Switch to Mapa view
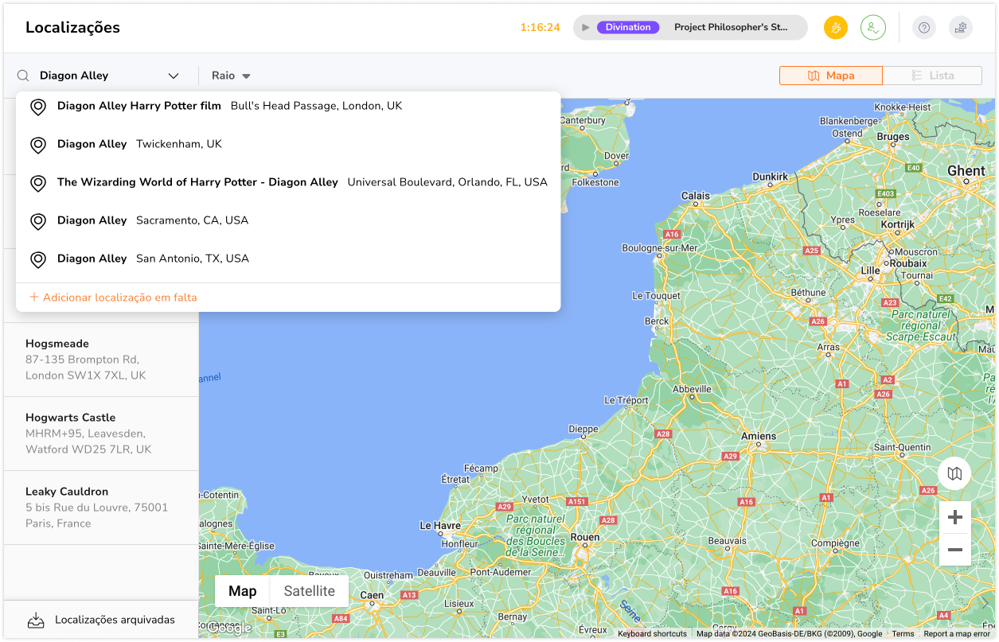The height and width of the screenshot is (642, 999). (x=831, y=76)
